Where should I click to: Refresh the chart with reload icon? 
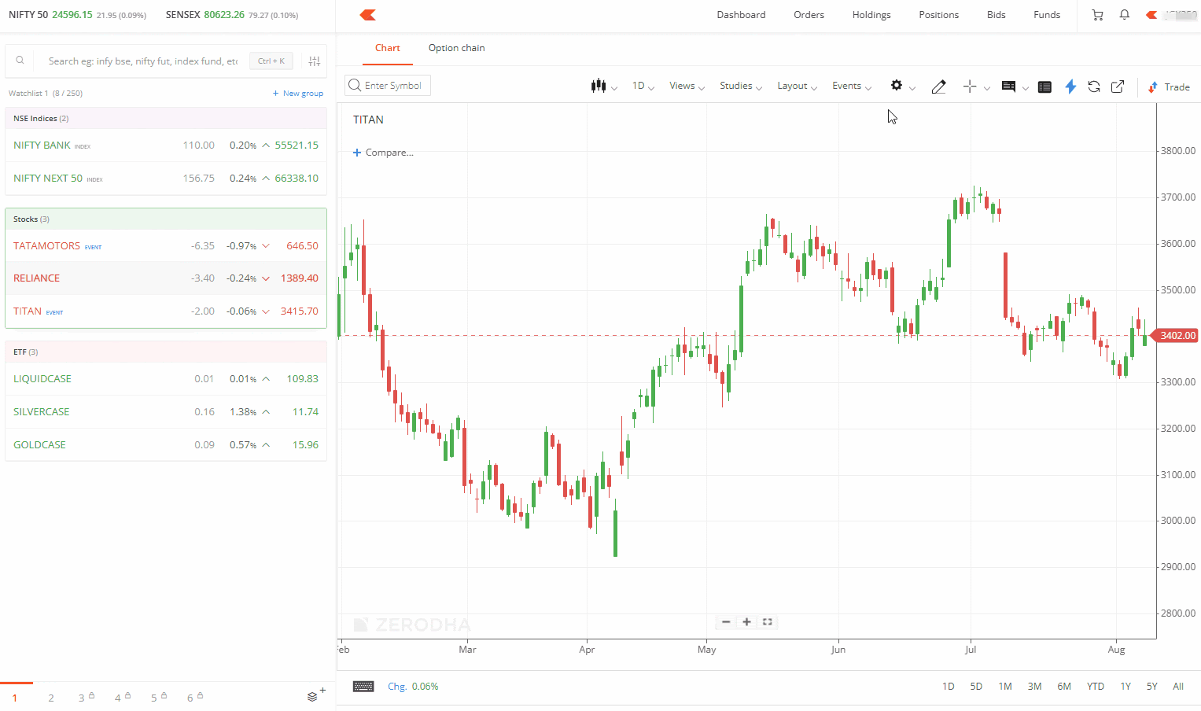tap(1093, 87)
